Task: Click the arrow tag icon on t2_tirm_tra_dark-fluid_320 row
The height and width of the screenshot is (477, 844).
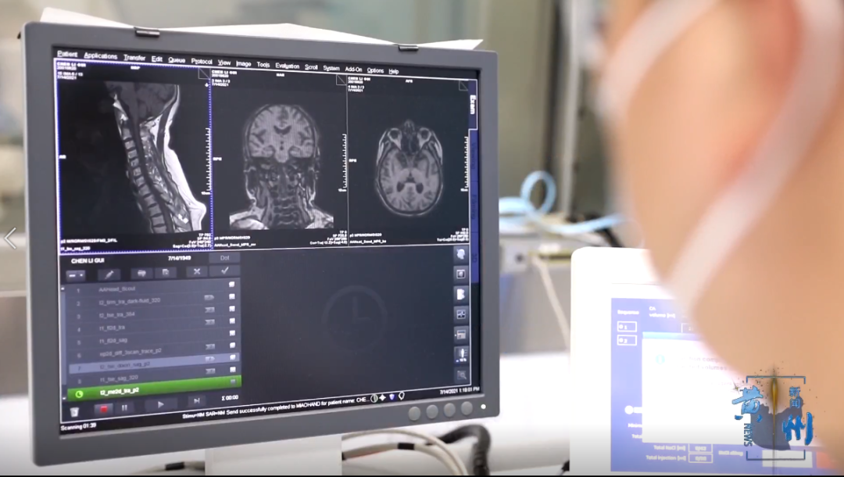Action: point(209,297)
